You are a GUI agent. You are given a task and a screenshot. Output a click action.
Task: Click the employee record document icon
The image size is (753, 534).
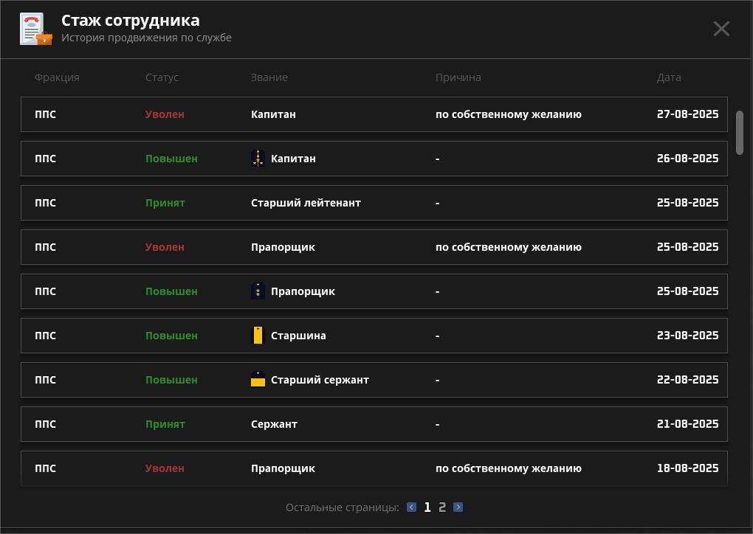[x=35, y=30]
